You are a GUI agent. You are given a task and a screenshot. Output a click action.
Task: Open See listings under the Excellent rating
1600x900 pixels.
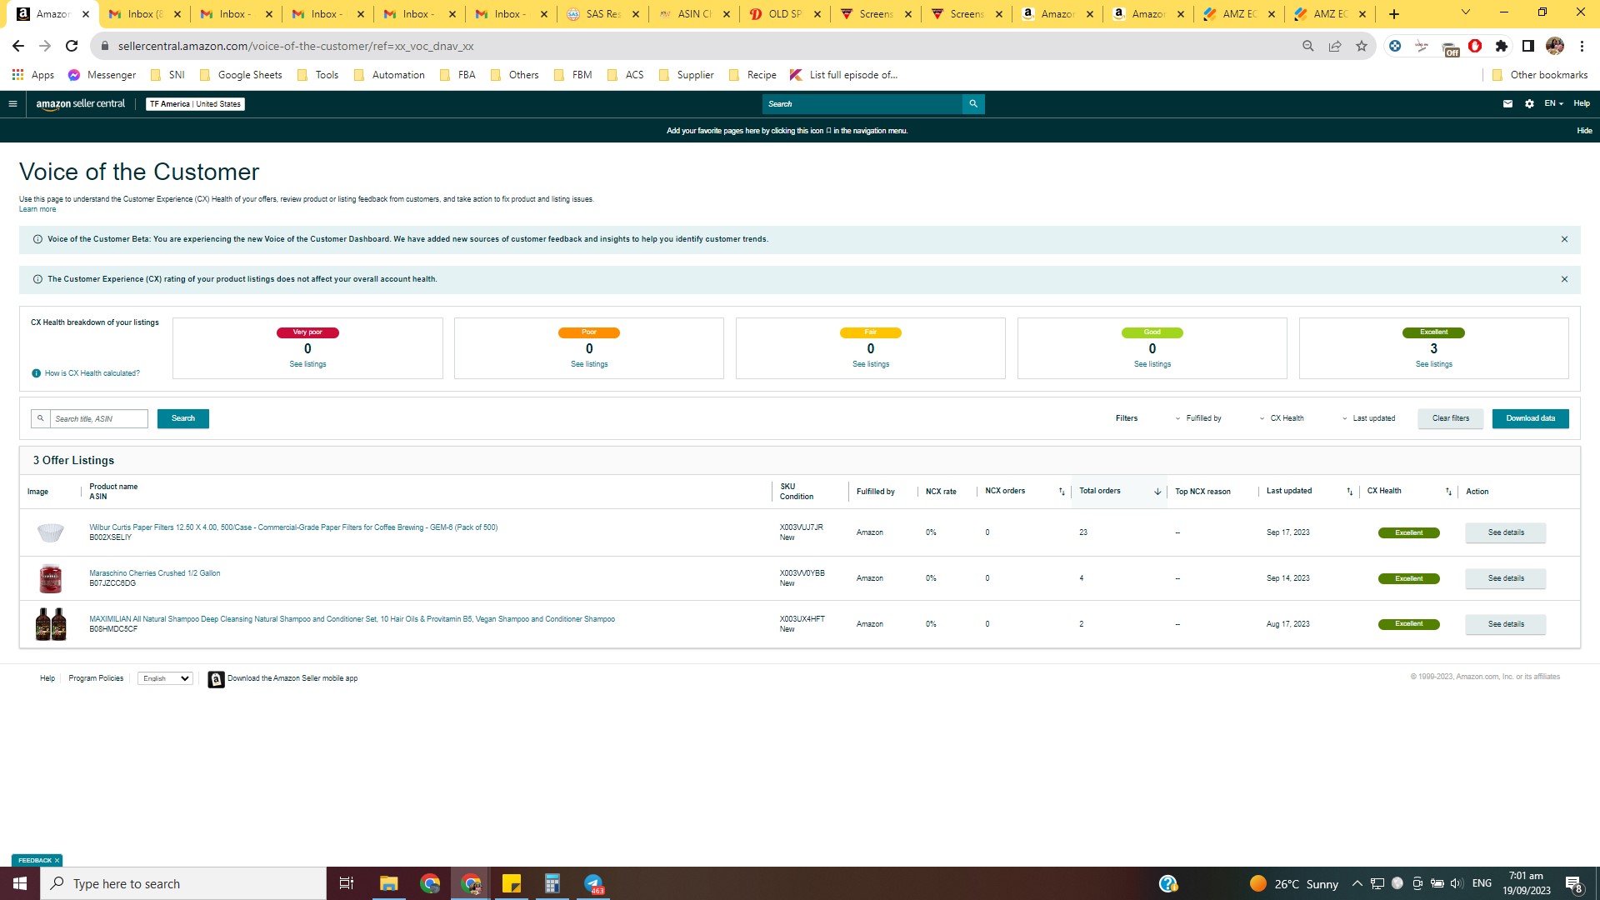click(1434, 364)
